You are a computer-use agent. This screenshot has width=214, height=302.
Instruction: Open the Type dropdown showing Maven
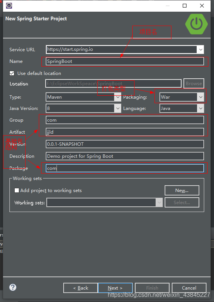click(83, 97)
